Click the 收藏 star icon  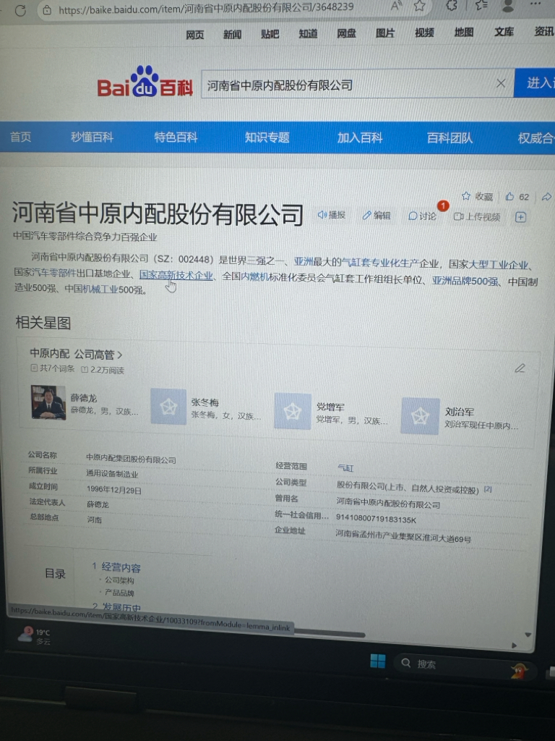pos(466,195)
